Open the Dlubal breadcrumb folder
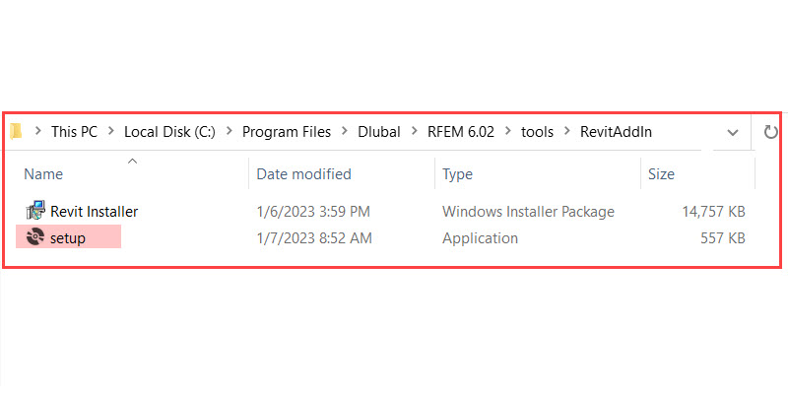The width and height of the screenshot is (788, 394). point(376,131)
